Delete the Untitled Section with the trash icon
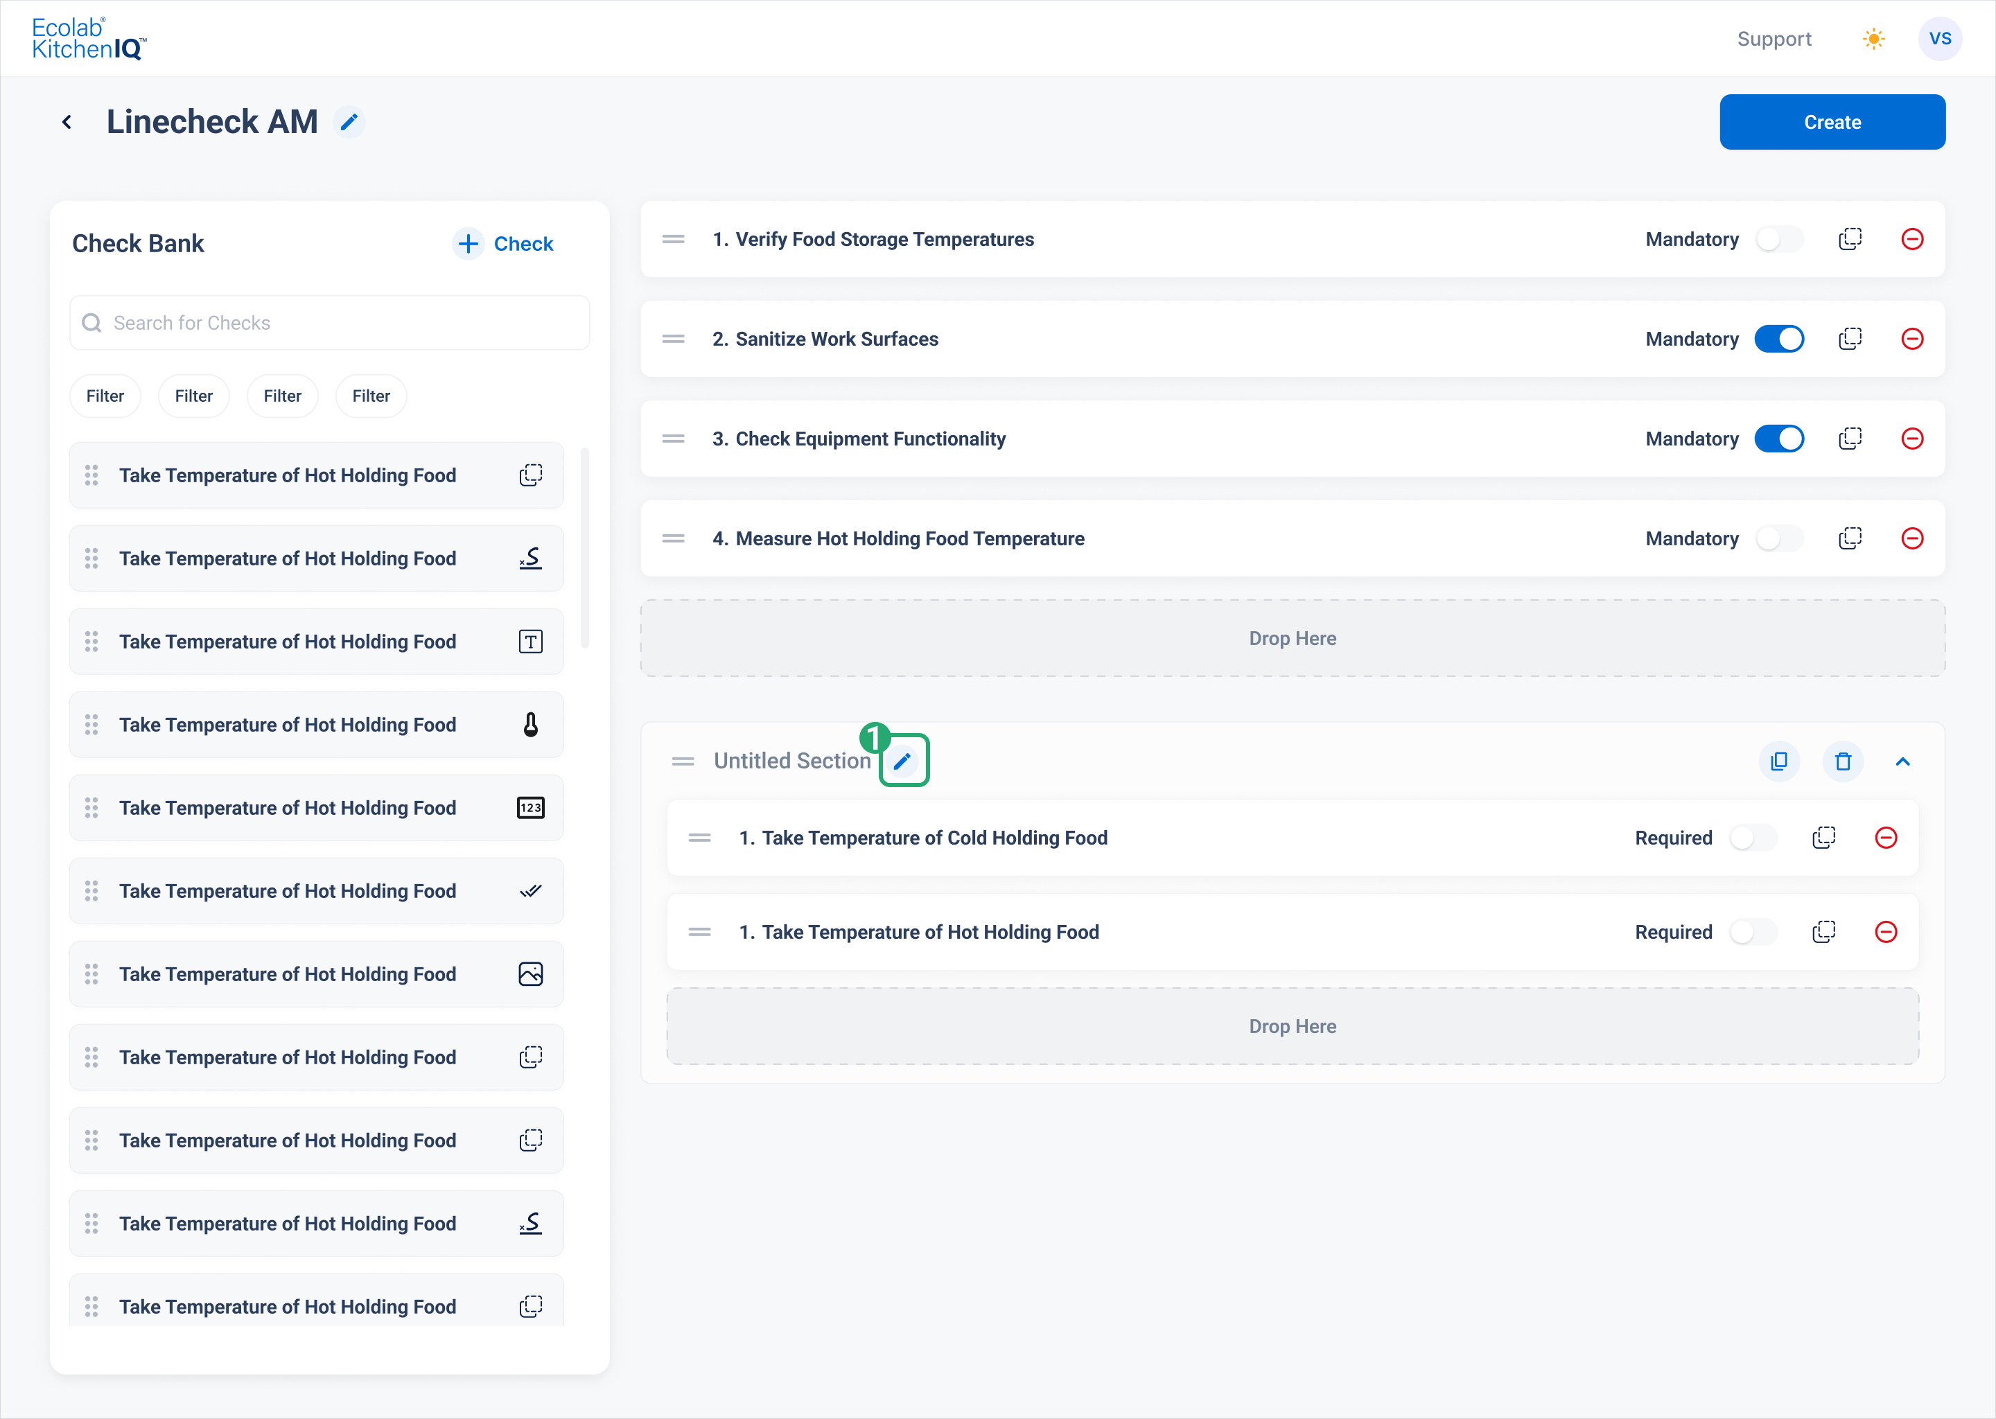The height and width of the screenshot is (1419, 1996). [x=1843, y=761]
